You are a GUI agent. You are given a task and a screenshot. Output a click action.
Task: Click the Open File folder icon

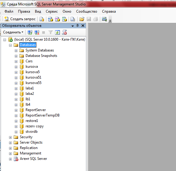click(82, 19)
